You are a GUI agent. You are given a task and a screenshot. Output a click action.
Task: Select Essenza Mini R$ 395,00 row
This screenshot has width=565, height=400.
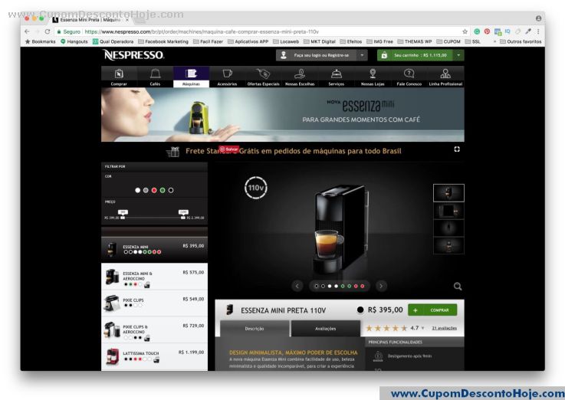[155, 249]
